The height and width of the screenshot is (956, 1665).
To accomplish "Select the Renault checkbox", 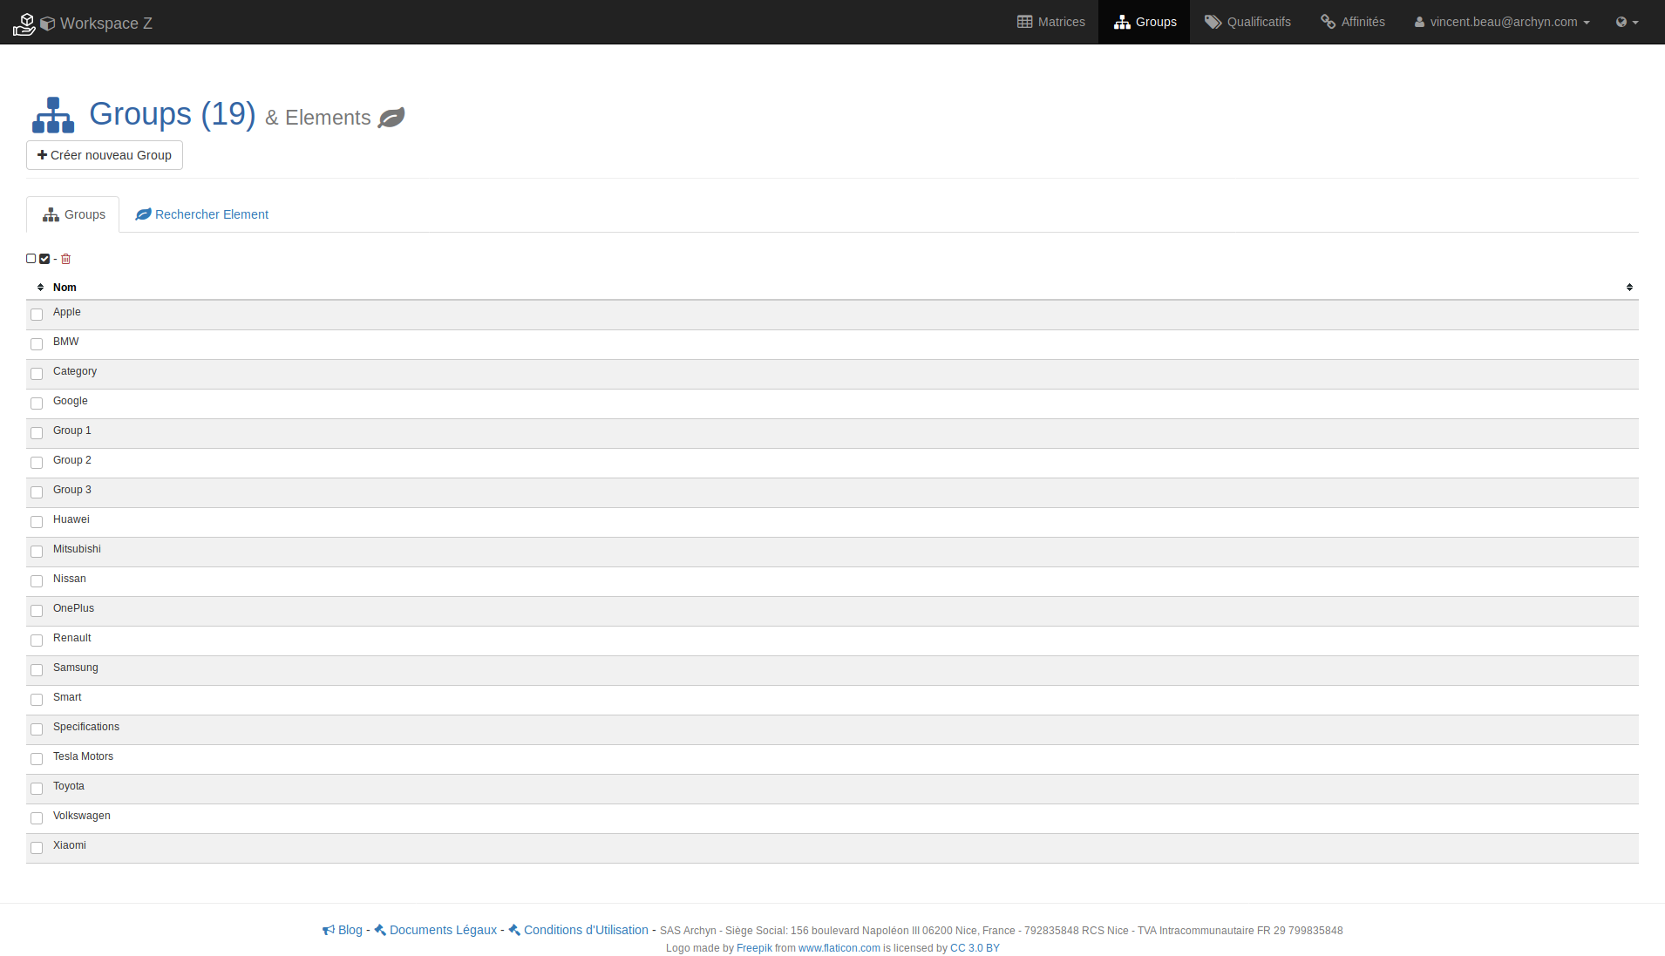I will [37, 641].
